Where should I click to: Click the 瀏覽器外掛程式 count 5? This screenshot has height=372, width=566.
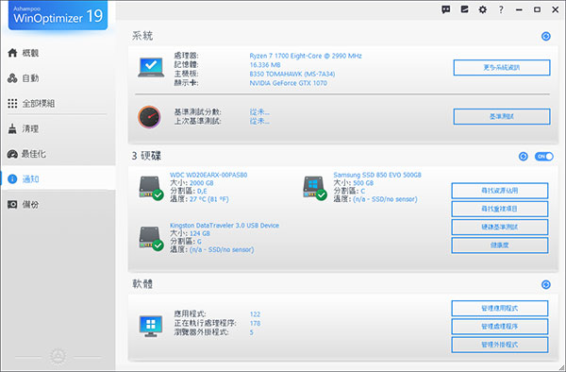(252, 332)
